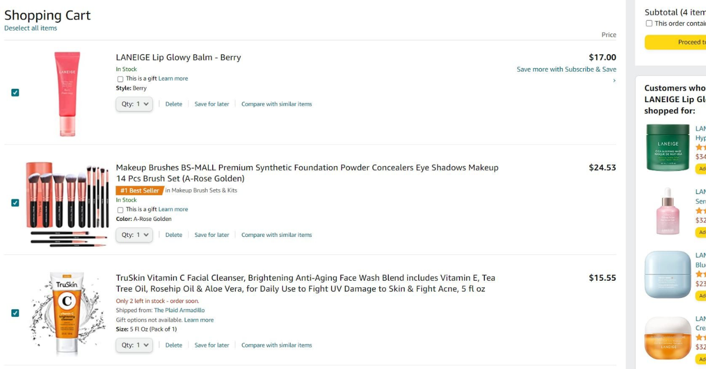Open the TruSkin Vitamin C cleanser image
This screenshot has height=369, width=706.
pyautogui.click(x=67, y=313)
